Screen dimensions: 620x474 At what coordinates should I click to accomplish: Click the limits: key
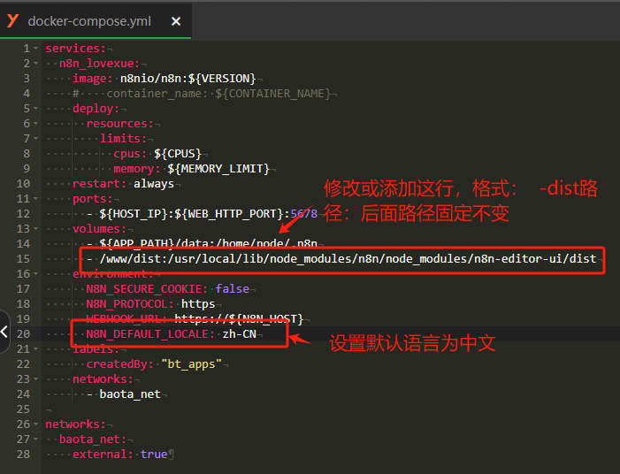point(123,138)
